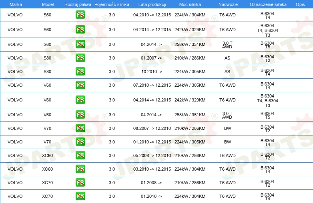This screenshot has width=313, height=203.
Task: Click 242kW / 329KM in the S60 row
Action: coord(190,30)
